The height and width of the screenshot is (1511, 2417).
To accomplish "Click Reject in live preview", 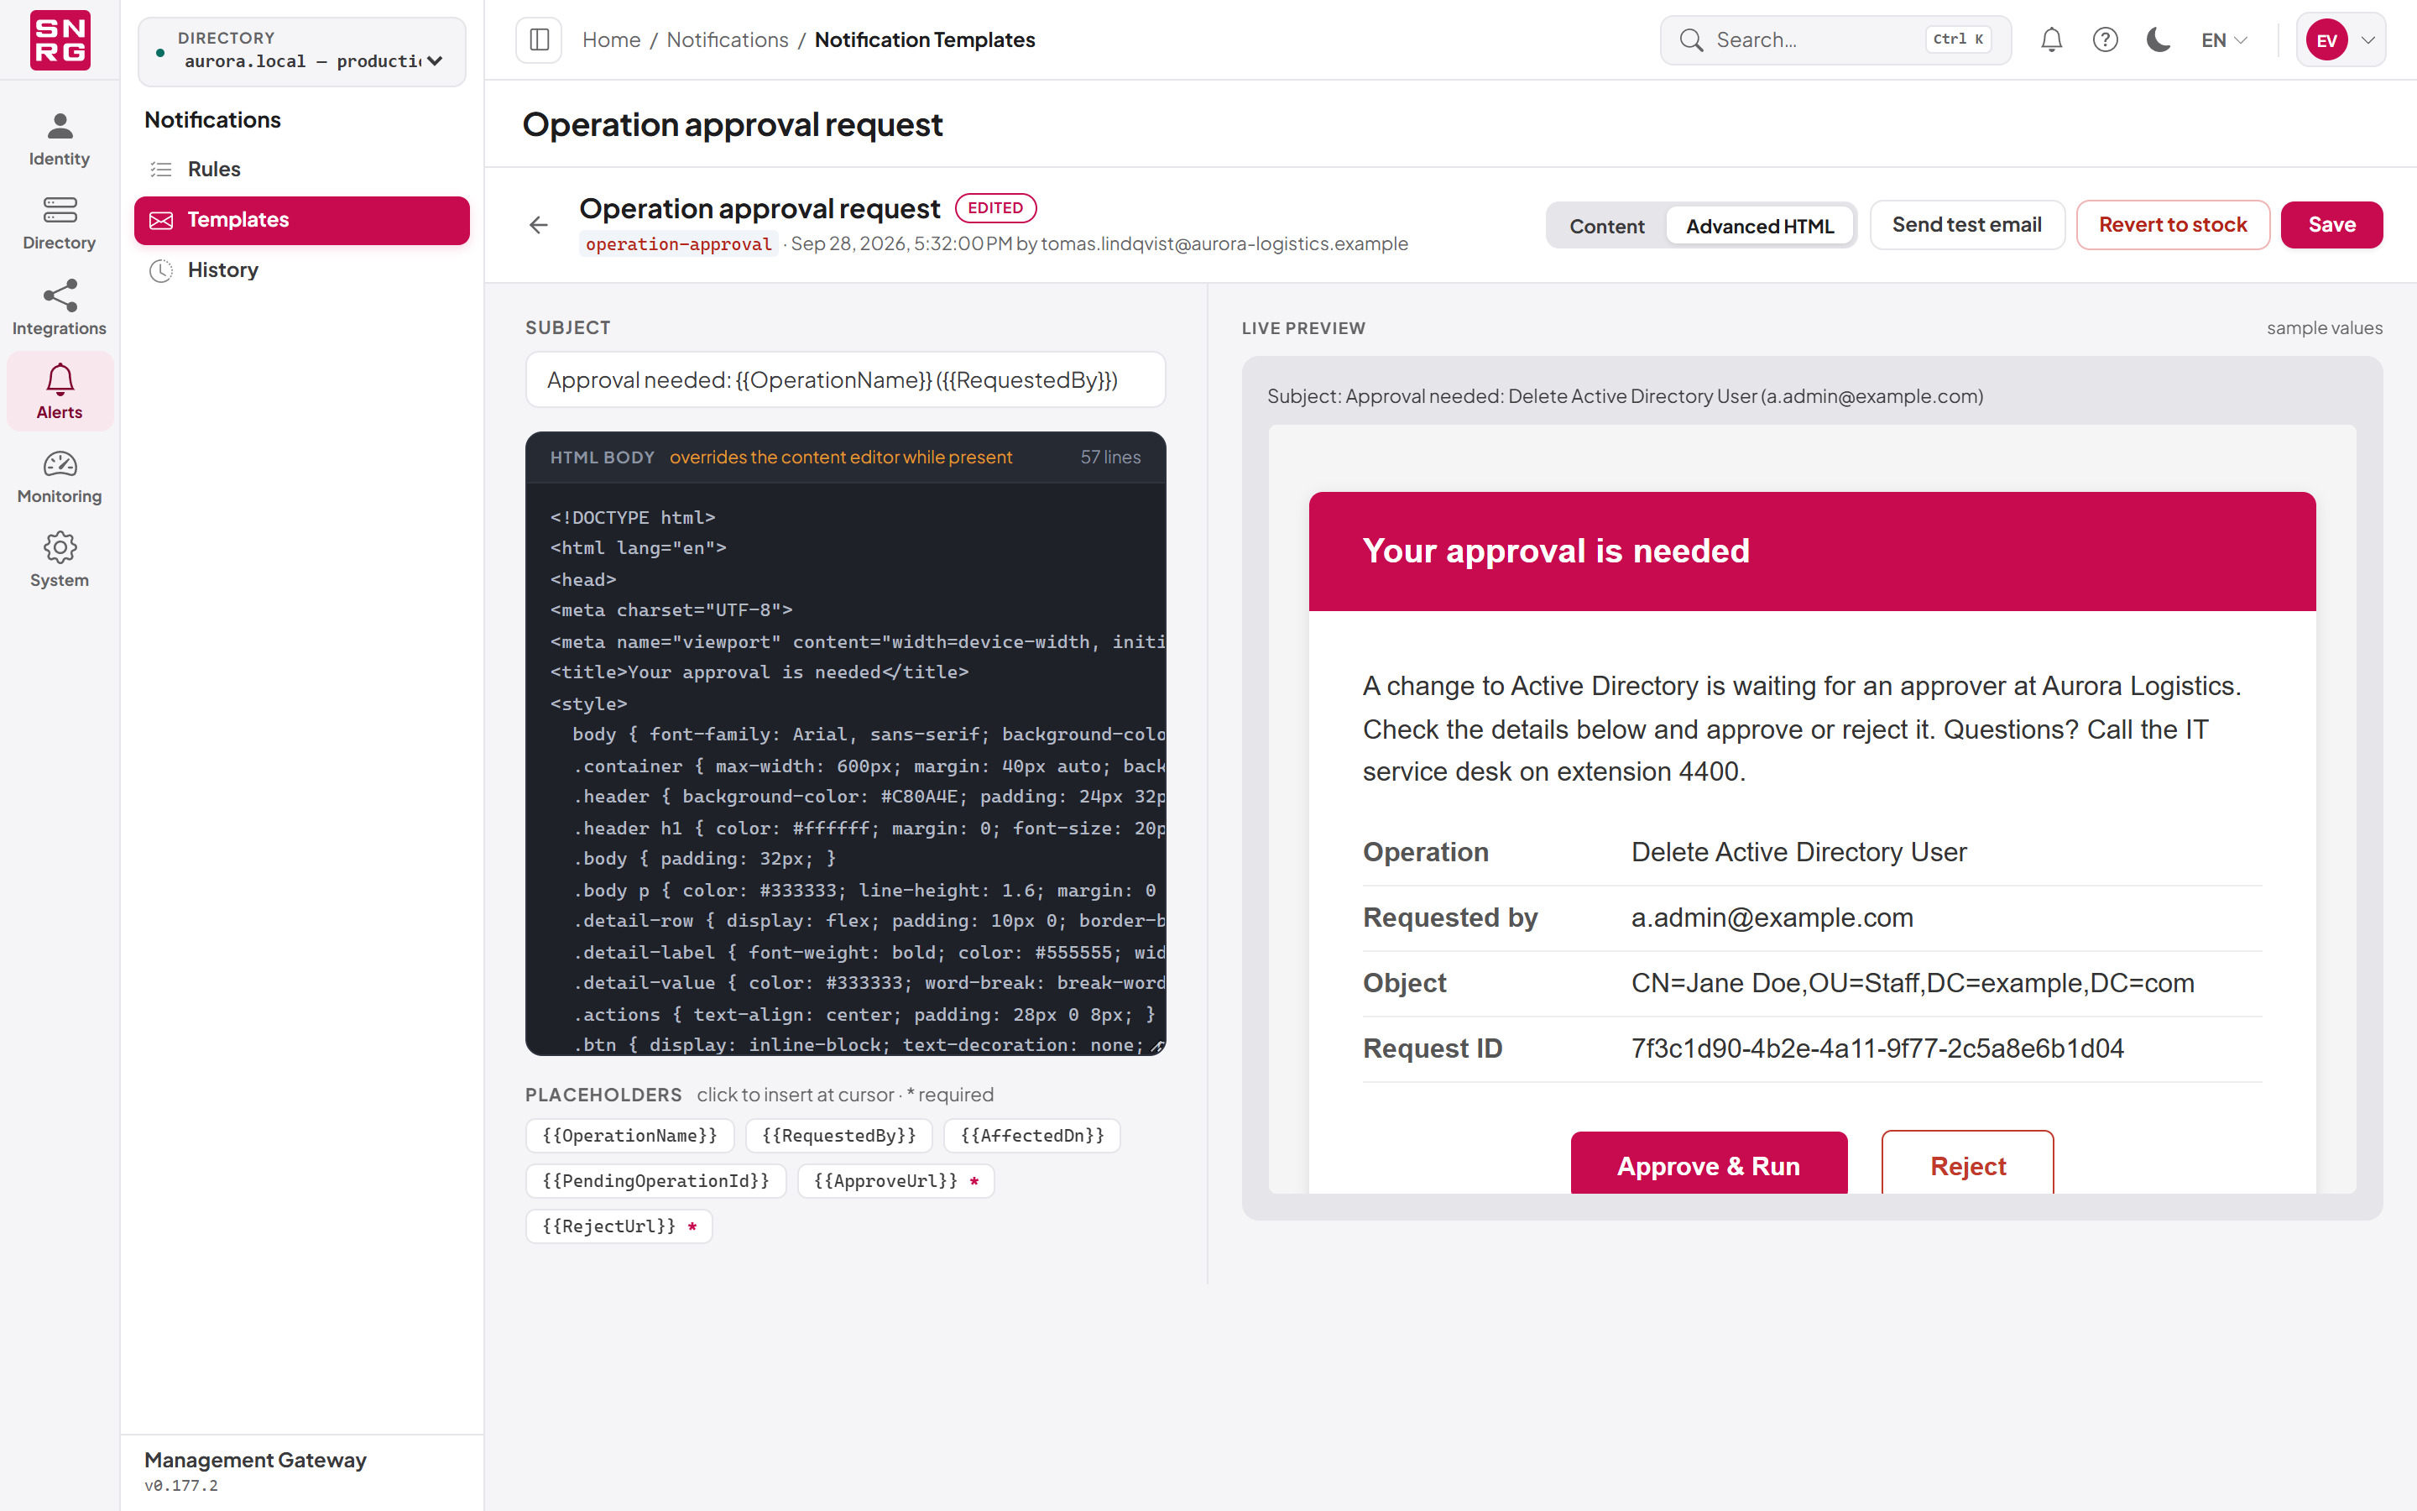I will point(1967,1164).
